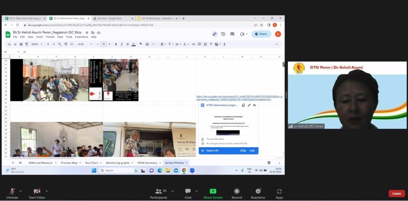This screenshot has height=201, width=408.
Task: Expand audio options arrow beside Unmute
Action: point(21,191)
